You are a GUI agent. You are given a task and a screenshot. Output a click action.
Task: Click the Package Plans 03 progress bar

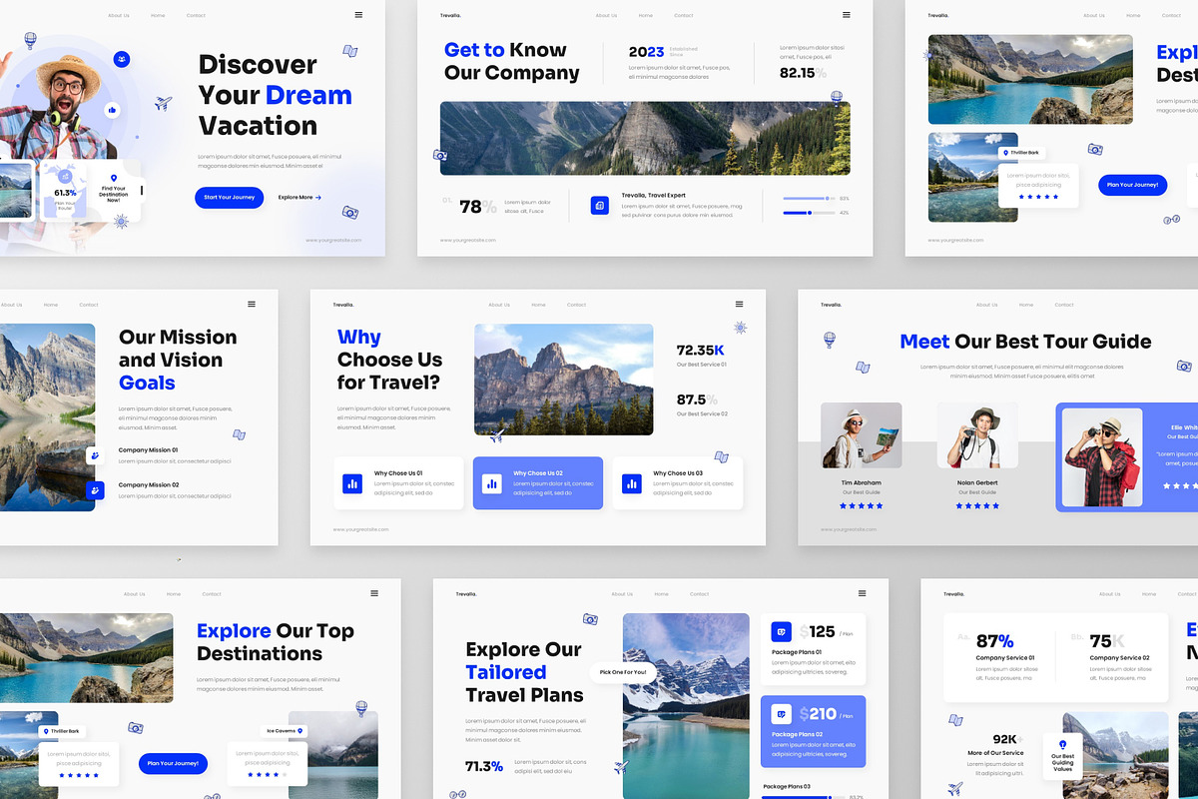click(x=801, y=797)
